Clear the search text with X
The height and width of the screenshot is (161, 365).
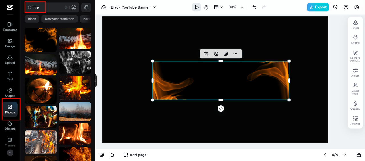click(66, 7)
